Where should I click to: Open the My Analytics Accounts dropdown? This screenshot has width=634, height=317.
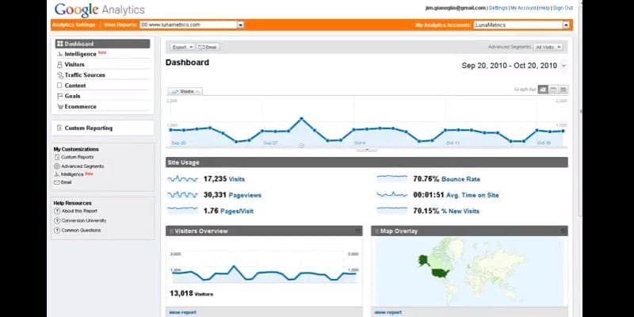pos(521,25)
